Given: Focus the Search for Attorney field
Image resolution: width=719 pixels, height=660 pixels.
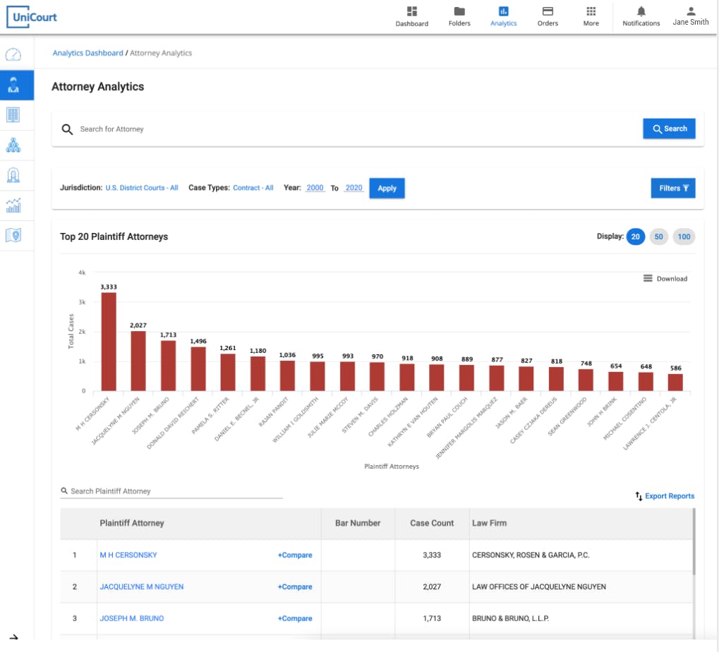Looking at the screenshot, I should (358, 129).
